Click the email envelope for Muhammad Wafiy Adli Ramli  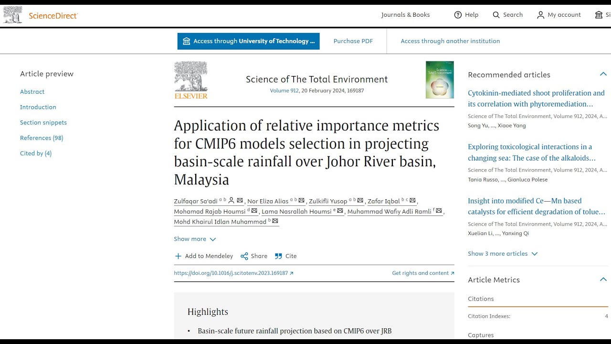tap(439, 211)
